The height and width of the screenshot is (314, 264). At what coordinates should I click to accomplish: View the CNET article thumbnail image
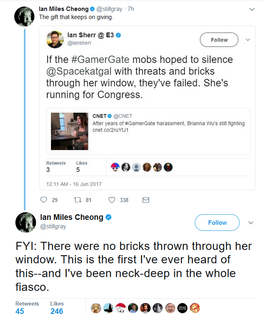point(70,131)
